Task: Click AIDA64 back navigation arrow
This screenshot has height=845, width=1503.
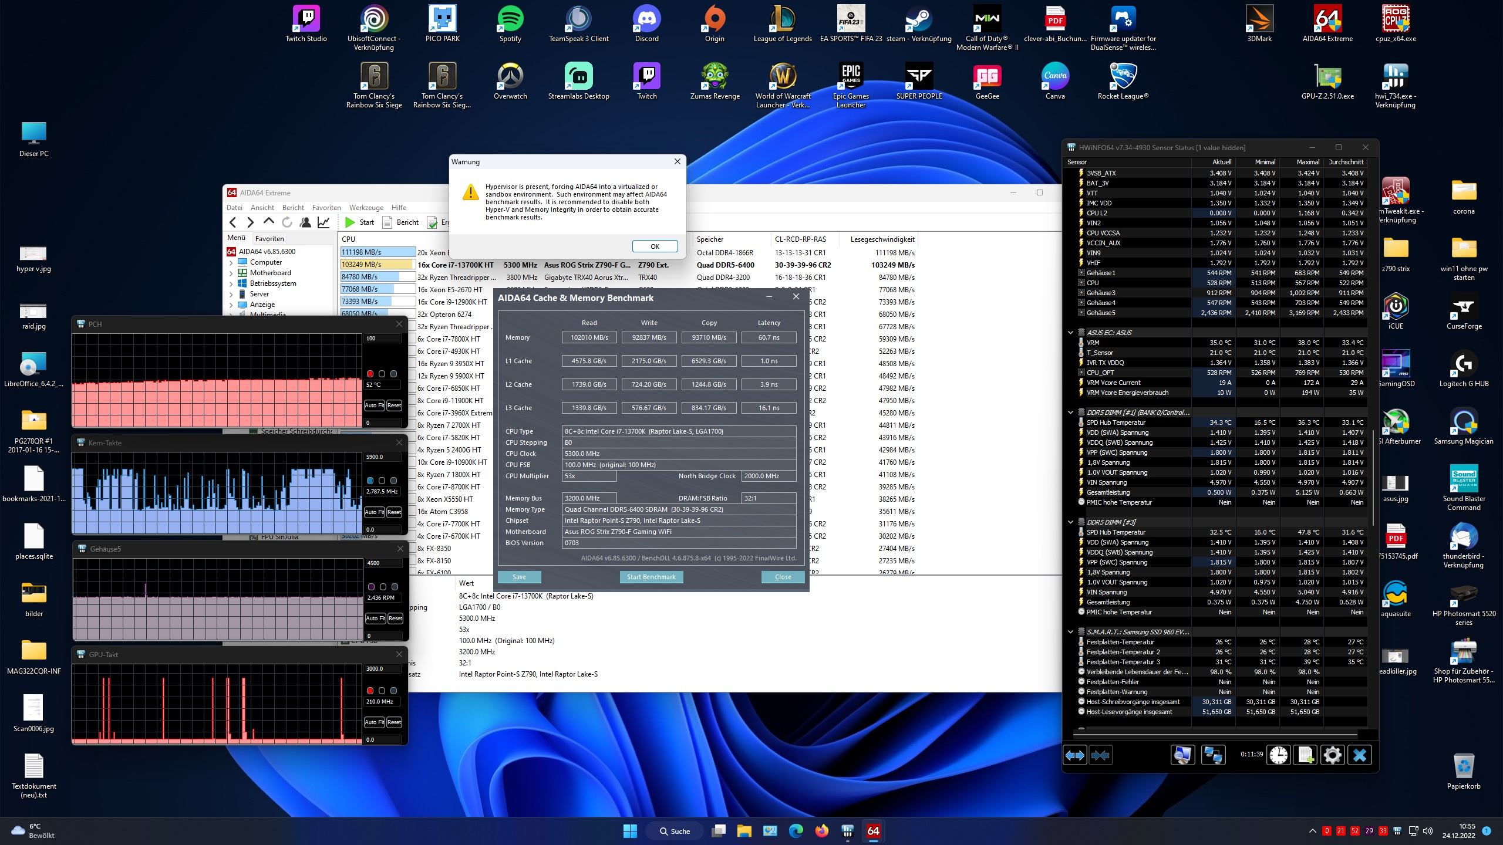Action: coord(233,222)
